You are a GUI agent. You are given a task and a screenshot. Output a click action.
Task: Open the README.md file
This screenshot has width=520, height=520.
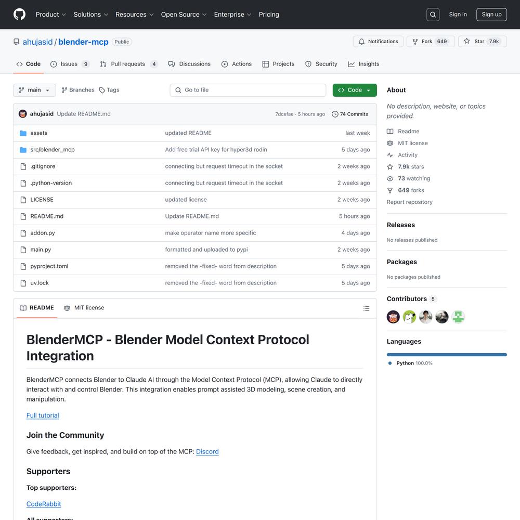tap(47, 216)
